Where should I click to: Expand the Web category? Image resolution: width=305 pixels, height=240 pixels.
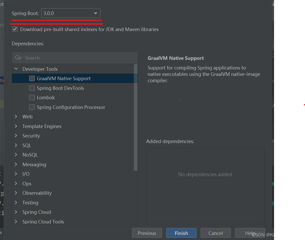coord(16,117)
